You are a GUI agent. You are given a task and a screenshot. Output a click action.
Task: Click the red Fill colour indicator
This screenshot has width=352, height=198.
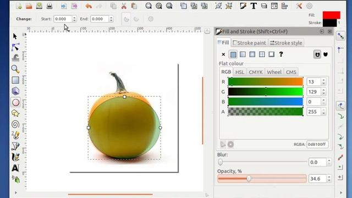tap(331, 15)
